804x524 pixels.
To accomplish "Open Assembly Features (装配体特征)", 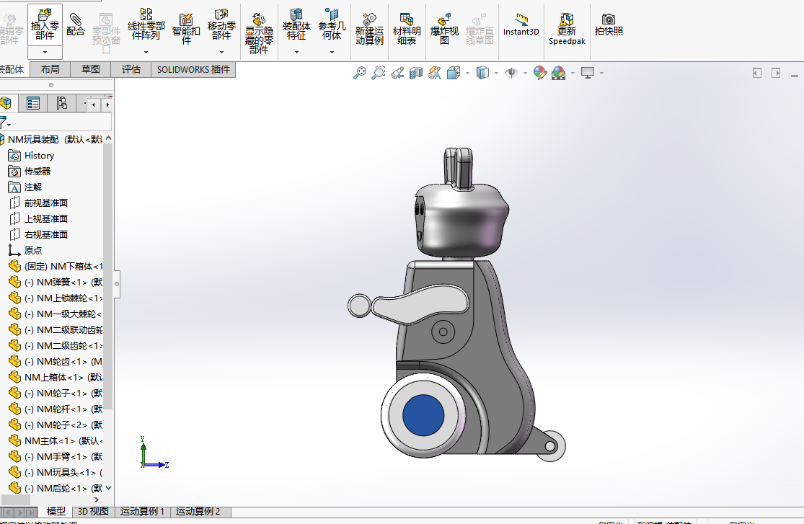I will (x=296, y=25).
